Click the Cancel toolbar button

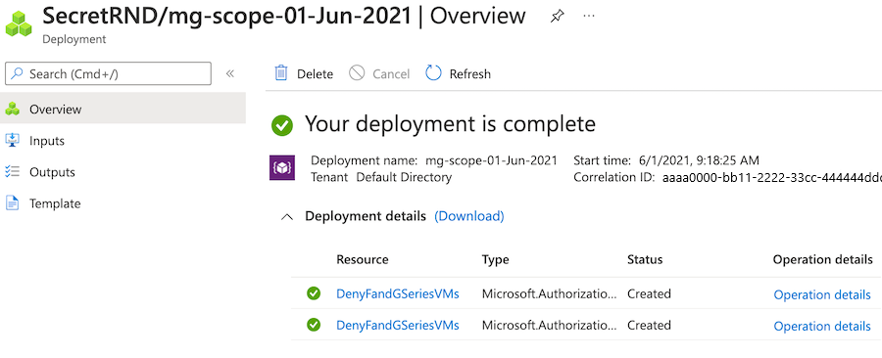[x=379, y=73]
